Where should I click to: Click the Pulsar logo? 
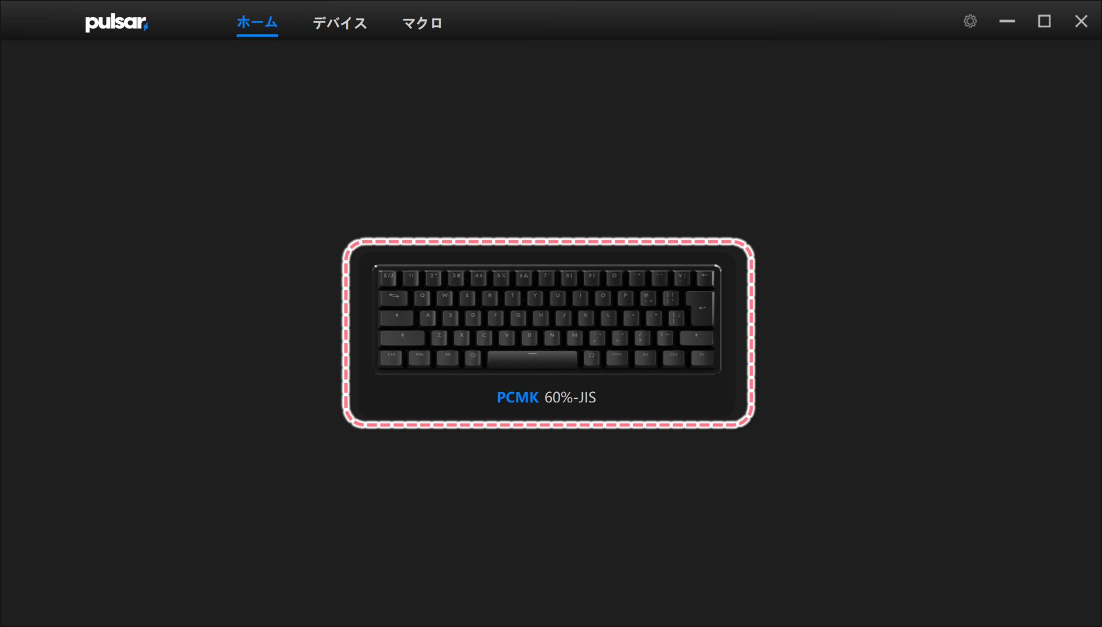[117, 23]
